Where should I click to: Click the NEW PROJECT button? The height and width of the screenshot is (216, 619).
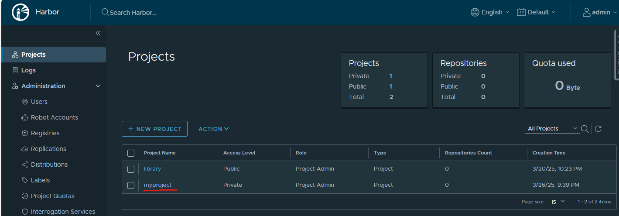[154, 129]
